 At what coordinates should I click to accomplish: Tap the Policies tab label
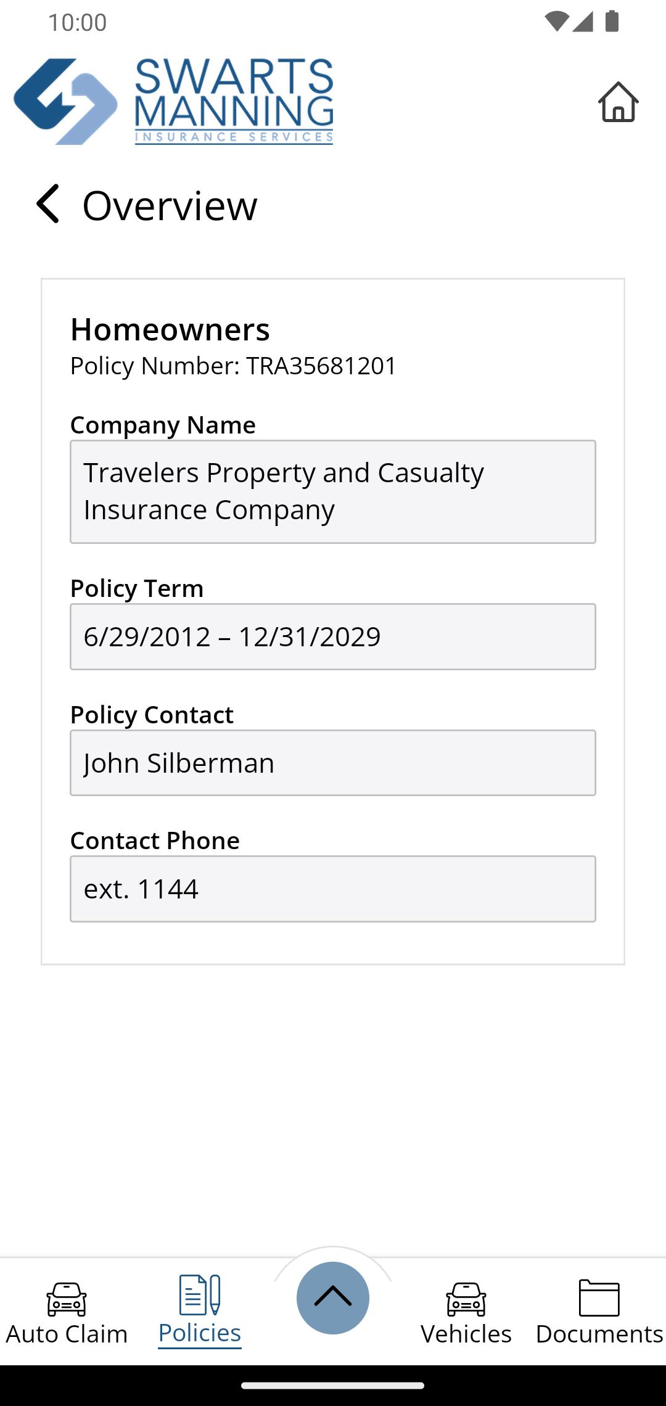pos(200,1333)
